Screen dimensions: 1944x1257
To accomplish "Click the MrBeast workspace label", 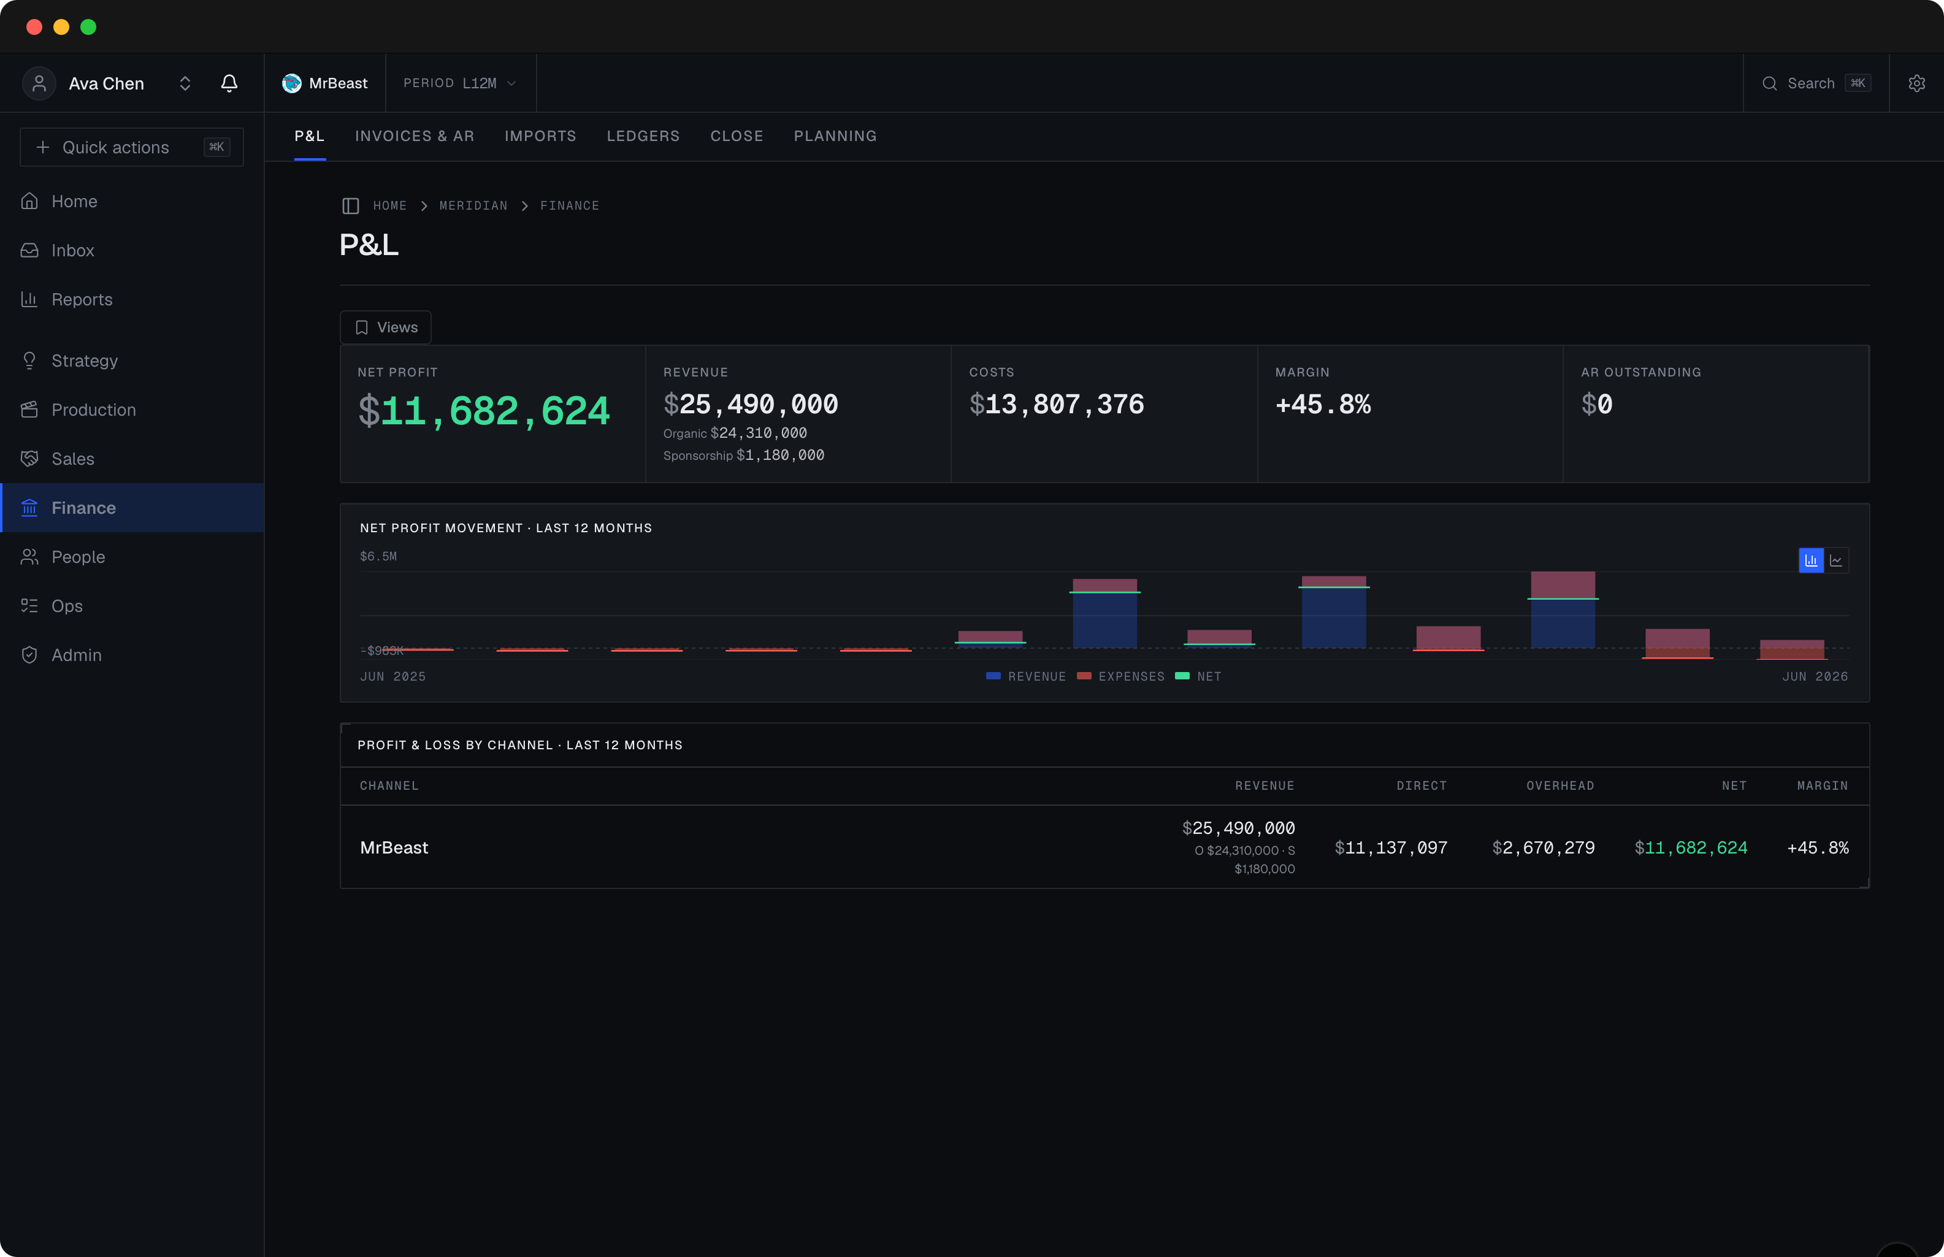I will tap(338, 83).
